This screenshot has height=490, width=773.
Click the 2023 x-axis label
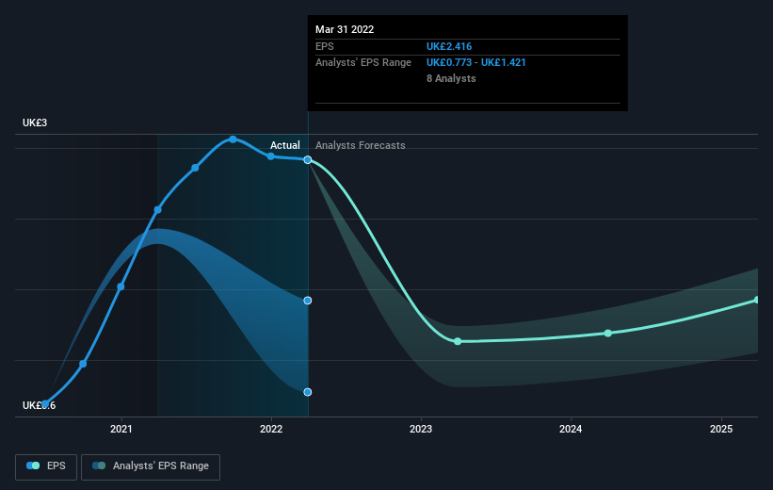coord(421,430)
